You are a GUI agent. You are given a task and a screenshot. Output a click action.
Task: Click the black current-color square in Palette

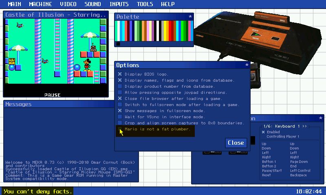click(118, 43)
